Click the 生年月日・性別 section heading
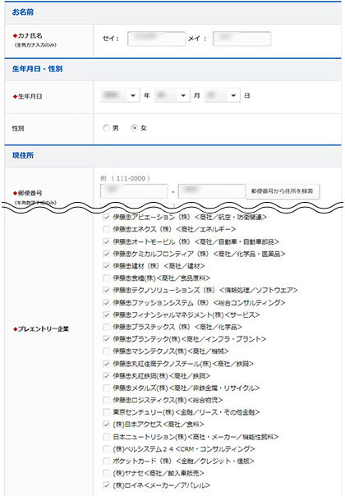This screenshot has width=345, height=496. point(37,69)
